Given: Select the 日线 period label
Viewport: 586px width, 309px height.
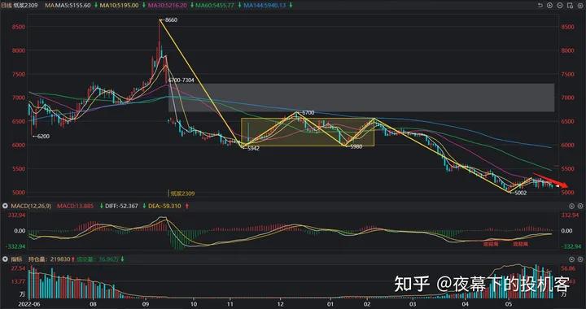Looking at the screenshot, I should tap(7, 6).
